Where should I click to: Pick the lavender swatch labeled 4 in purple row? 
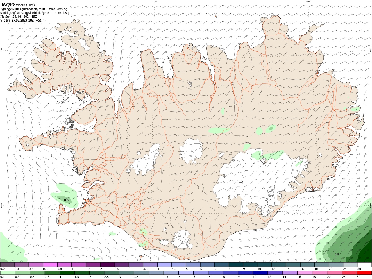point(164,265)
